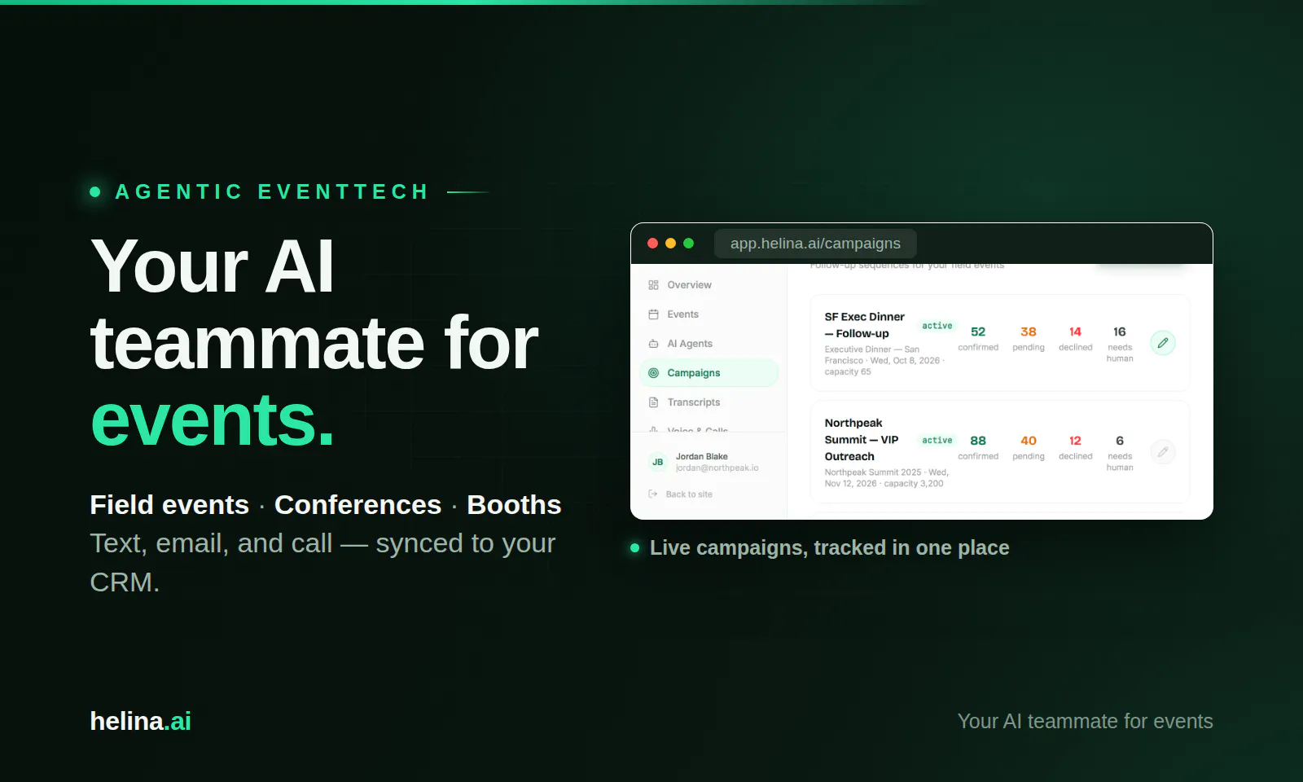
Task: Click the active badge on SF Exec Dinner
Action: (x=937, y=326)
